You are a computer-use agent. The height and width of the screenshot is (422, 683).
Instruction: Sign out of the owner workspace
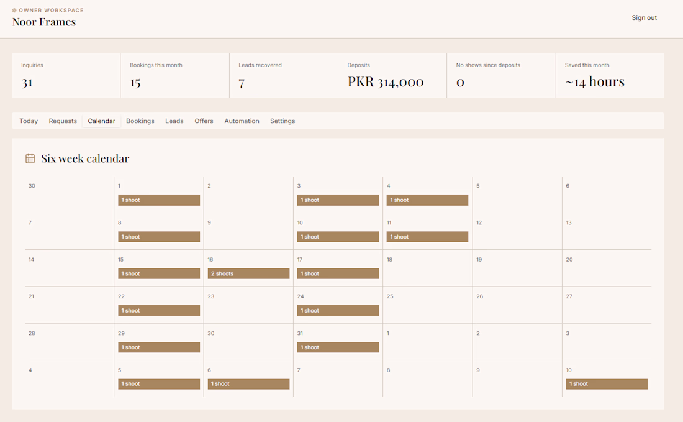pos(645,18)
